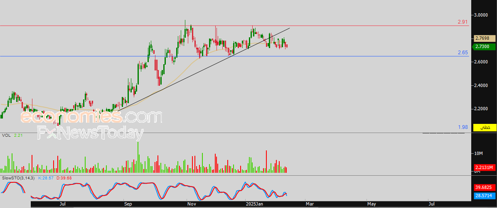Click the yellow خطي button
Screen dimensions: 497x208
pos(485,127)
